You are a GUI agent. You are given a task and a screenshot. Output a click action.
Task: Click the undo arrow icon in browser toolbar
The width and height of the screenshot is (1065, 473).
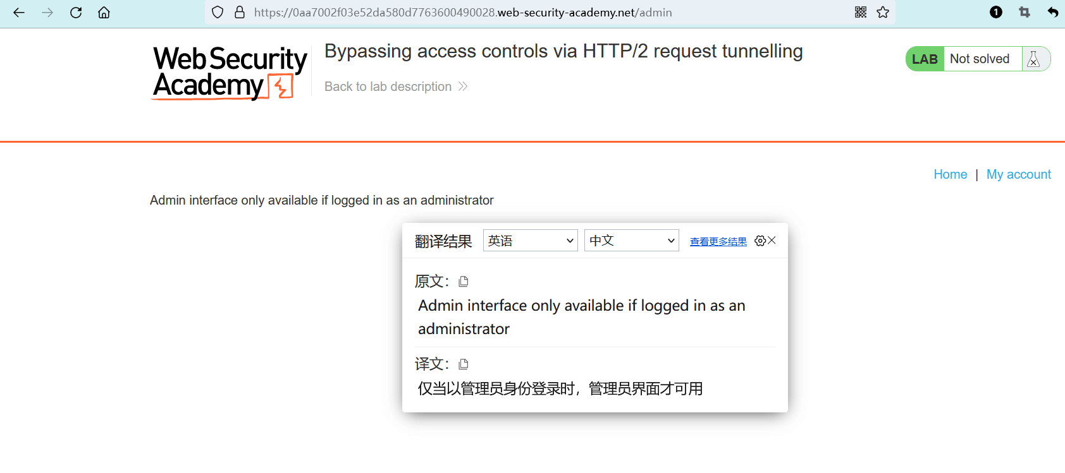click(x=1052, y=12)
